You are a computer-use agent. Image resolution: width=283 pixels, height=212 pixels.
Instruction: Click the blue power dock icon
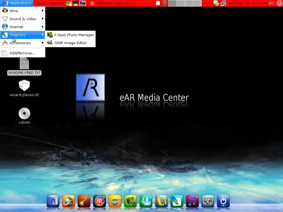pos(223,201)
